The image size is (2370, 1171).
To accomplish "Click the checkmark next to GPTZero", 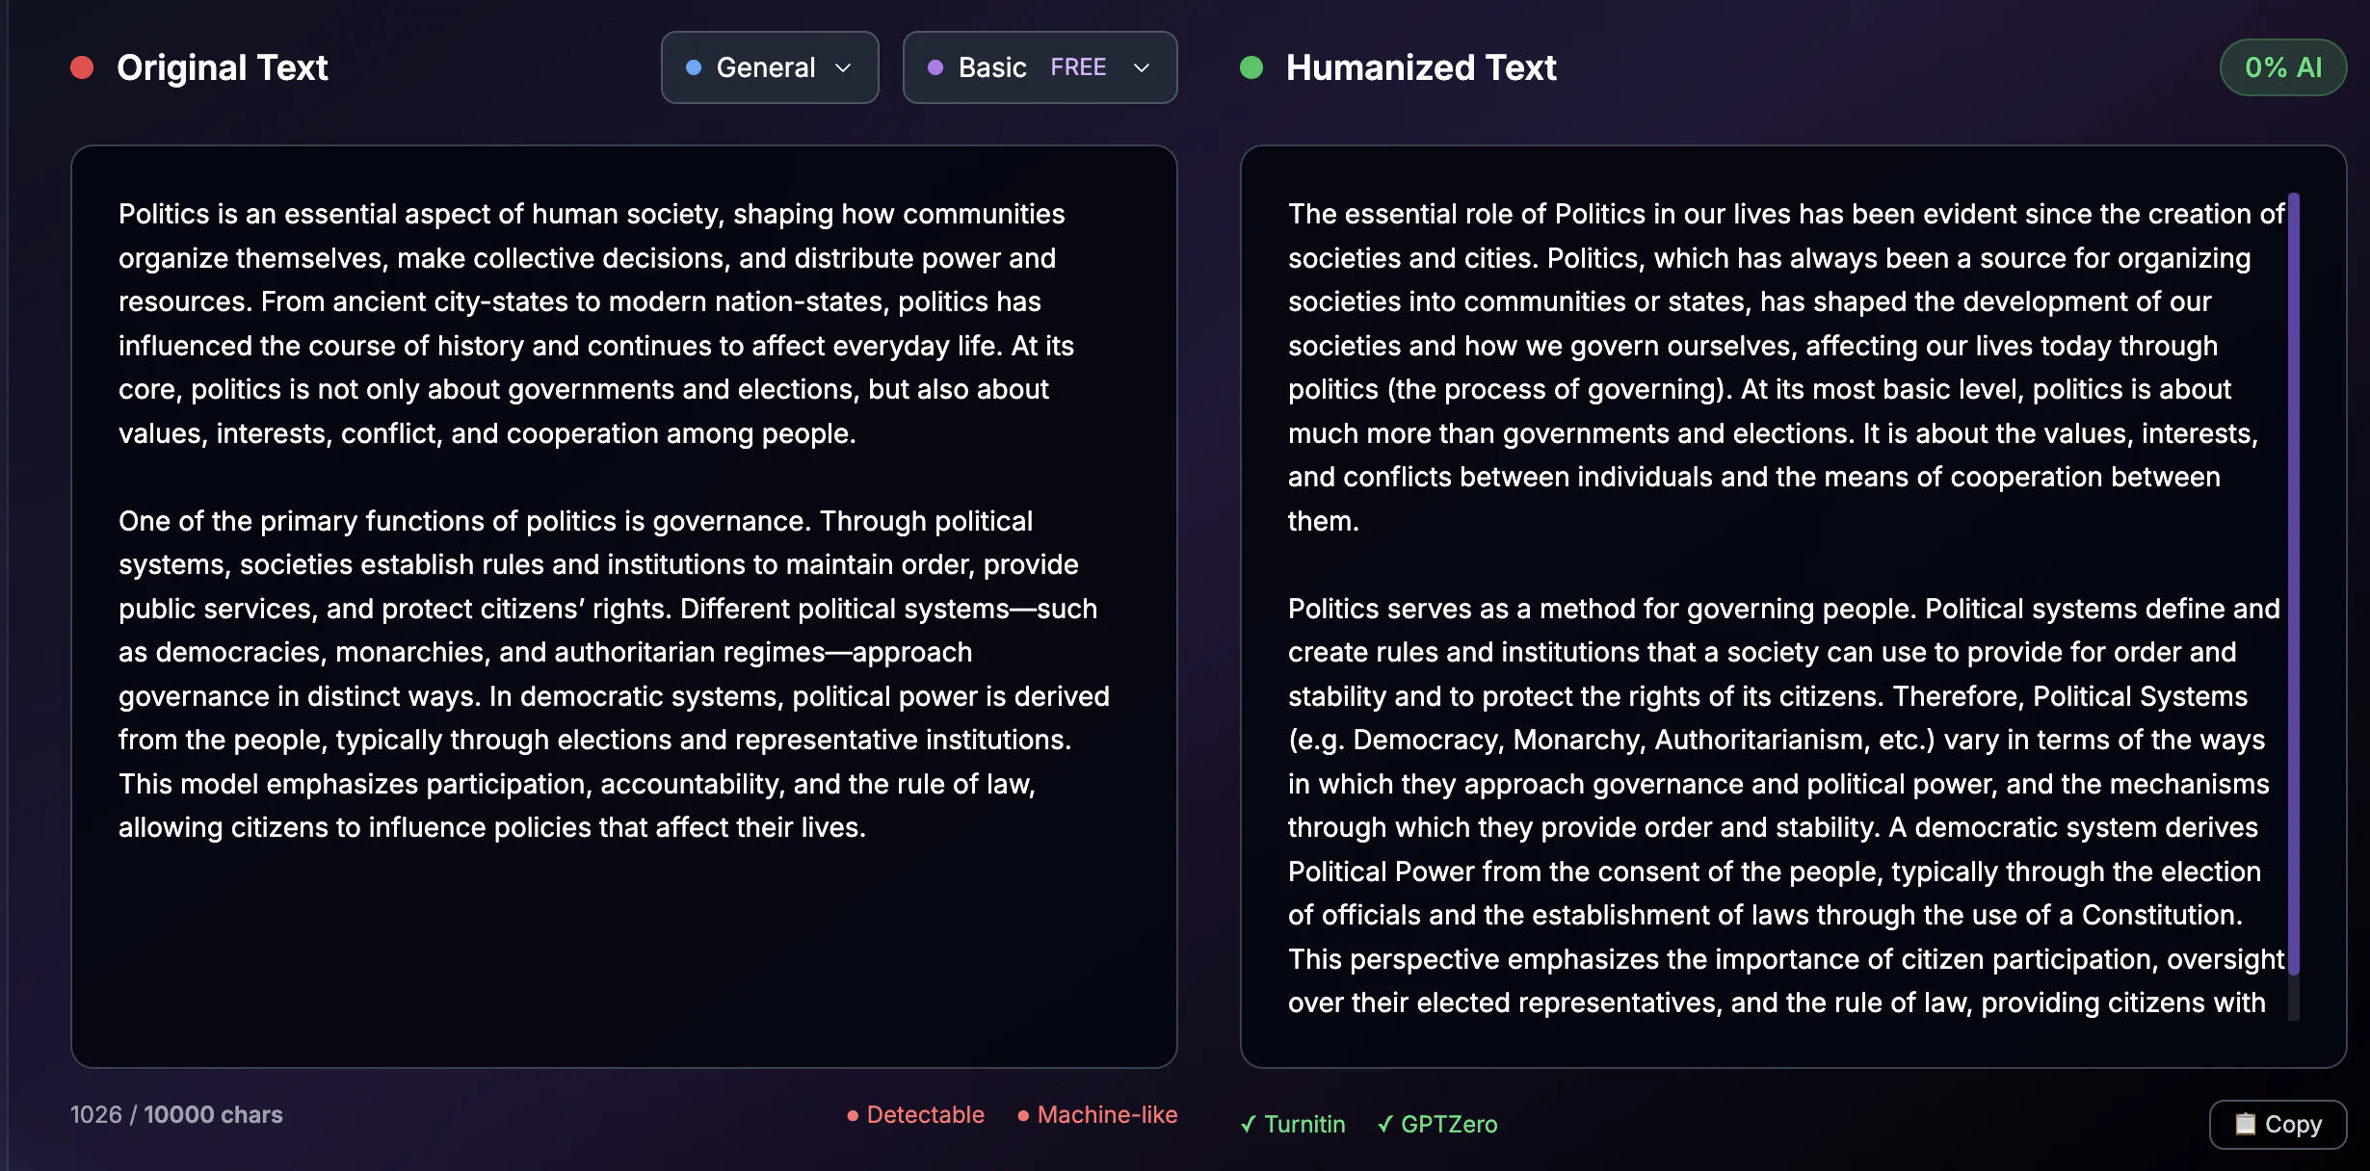I will tap(1384, 1124).
